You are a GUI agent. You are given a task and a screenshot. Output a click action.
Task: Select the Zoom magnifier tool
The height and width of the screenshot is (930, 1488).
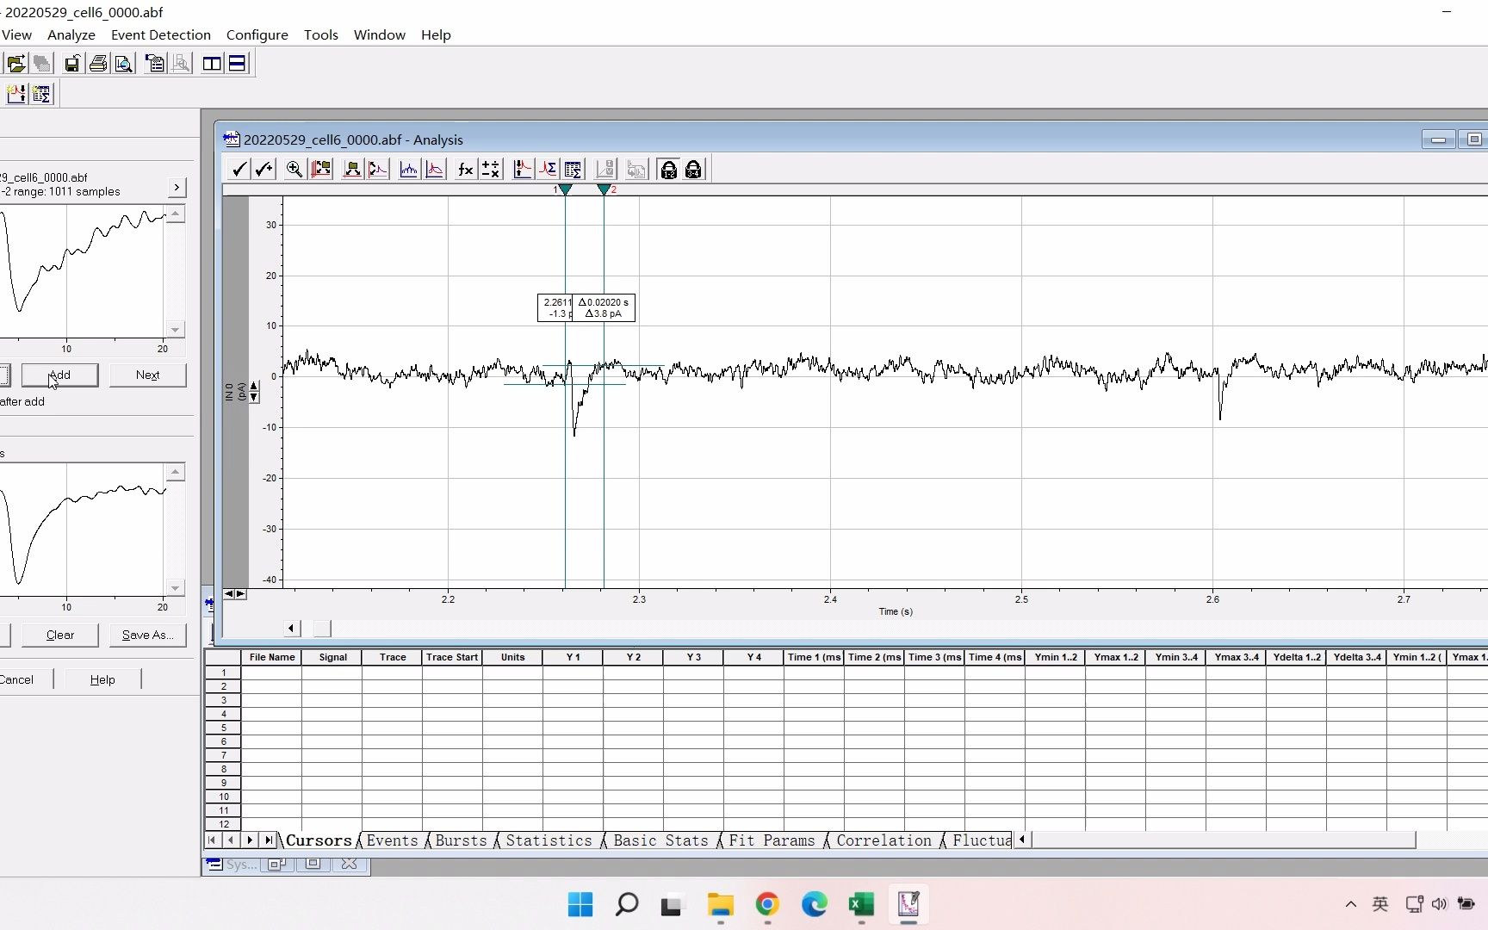click(294, 170)
